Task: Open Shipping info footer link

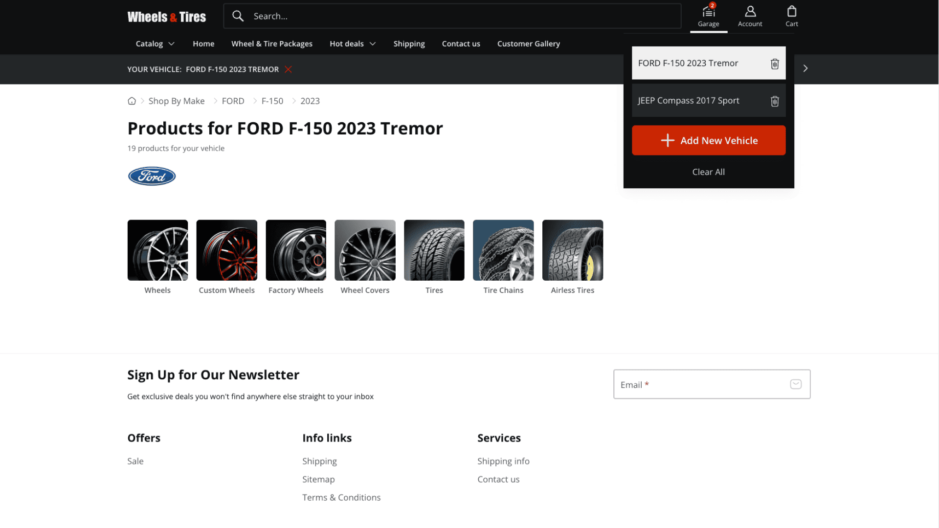Action: click(503, 461)
